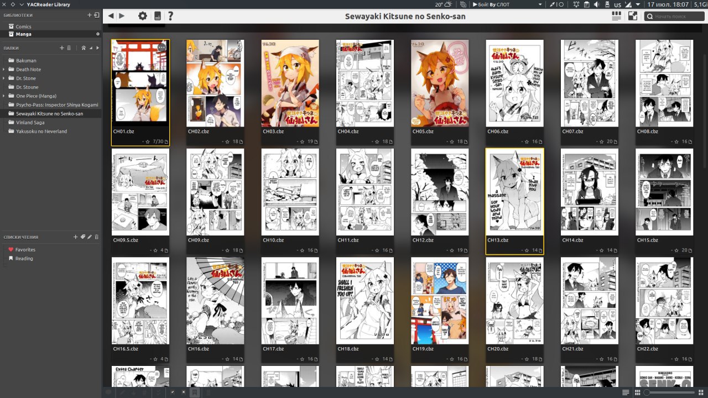Viewport: 708px width, 398px height.
Task: Mark selected comic as unread X button
Action: tap(184, 392)
